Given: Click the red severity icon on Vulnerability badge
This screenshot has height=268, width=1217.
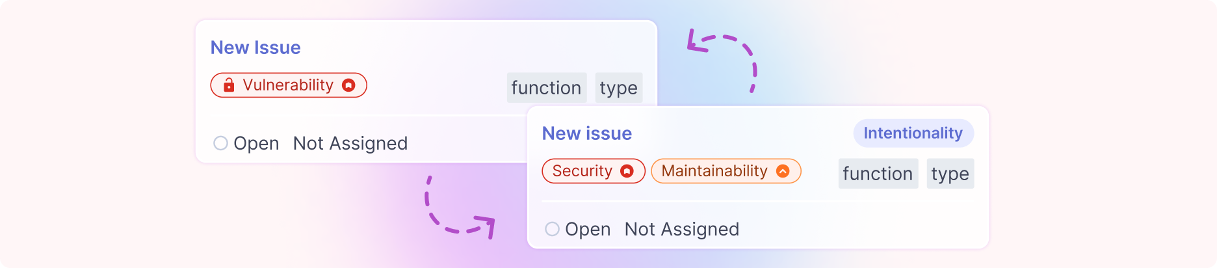Looking at the screenshot, I should tap(348, 85).
